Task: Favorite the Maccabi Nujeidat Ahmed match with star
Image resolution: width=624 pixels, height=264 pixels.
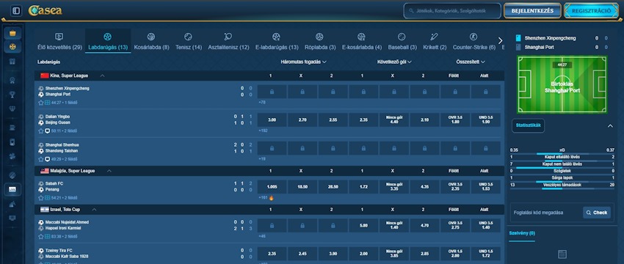Action: (x=40, y=236)
